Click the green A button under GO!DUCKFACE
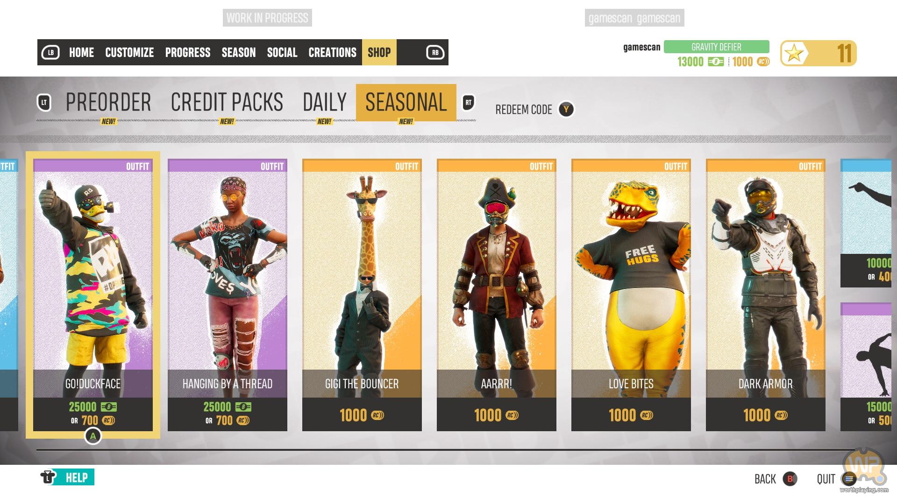Viewport: 897px width, 504px height. tap(93, 436)
